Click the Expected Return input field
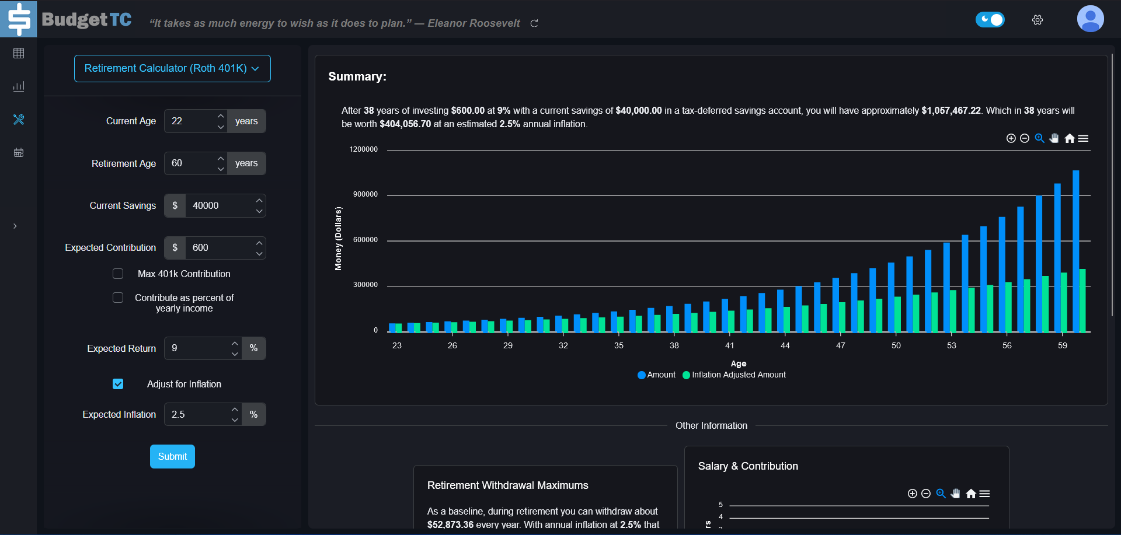This screenshot has width=1121, height=535. point(197,348)
